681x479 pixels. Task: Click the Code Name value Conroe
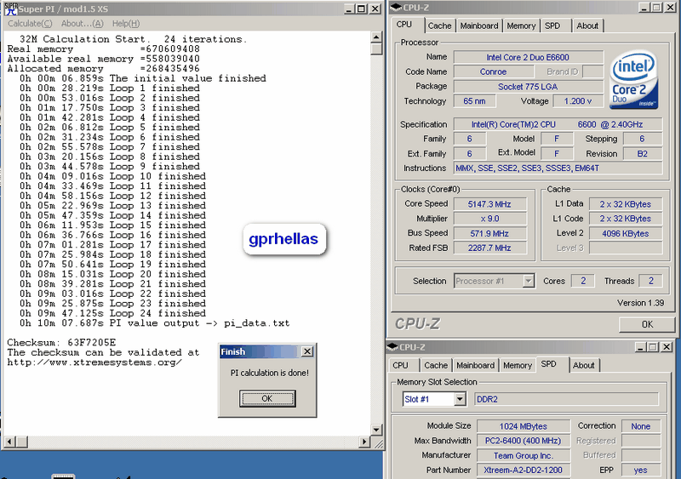coord(494,71)
